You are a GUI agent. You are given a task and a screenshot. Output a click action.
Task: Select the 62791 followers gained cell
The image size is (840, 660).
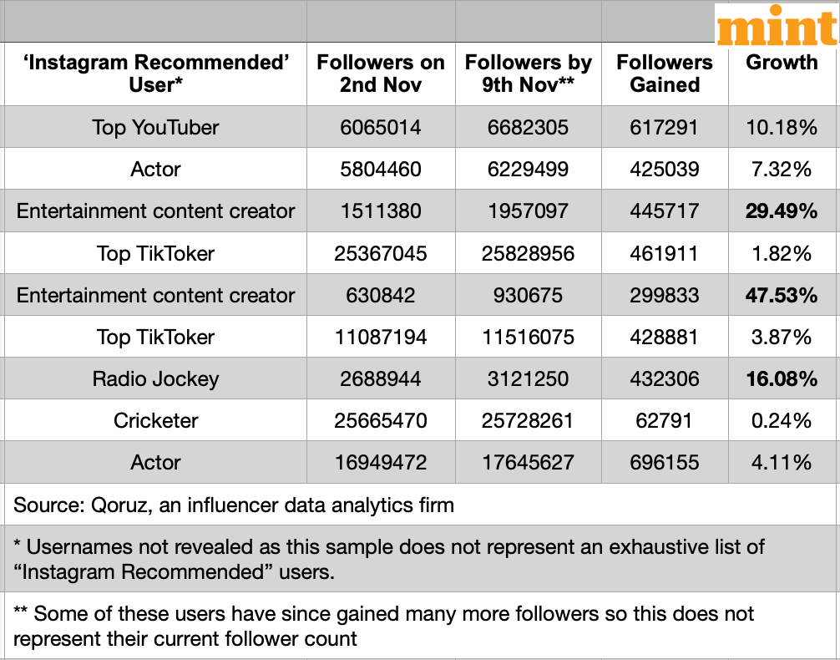point(665,420)
